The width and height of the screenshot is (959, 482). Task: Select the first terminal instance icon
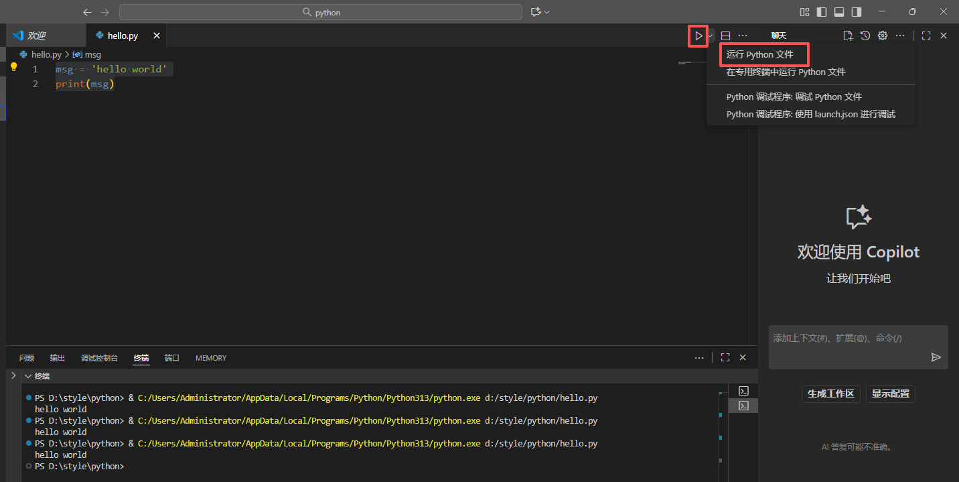point(743,391)
